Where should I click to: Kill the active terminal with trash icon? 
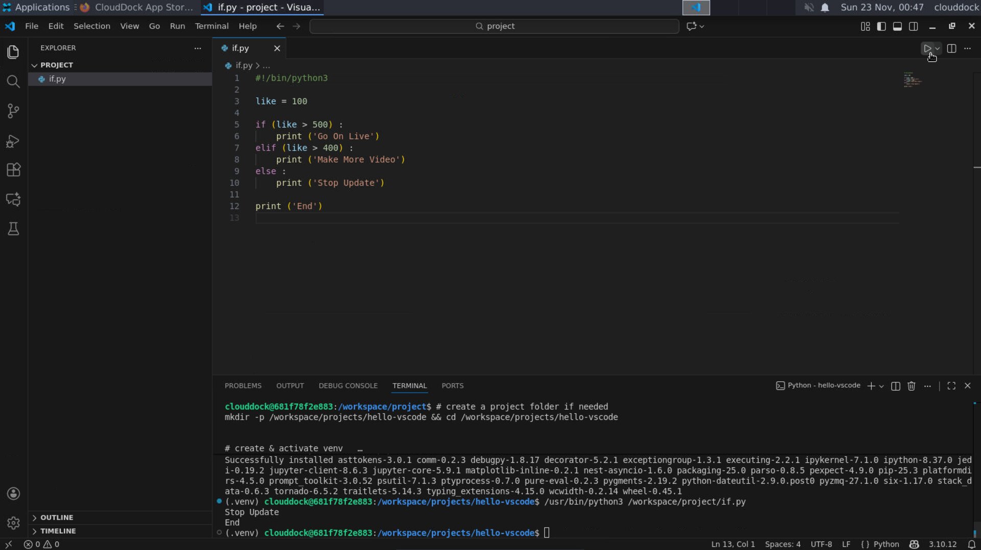[912, 386]
